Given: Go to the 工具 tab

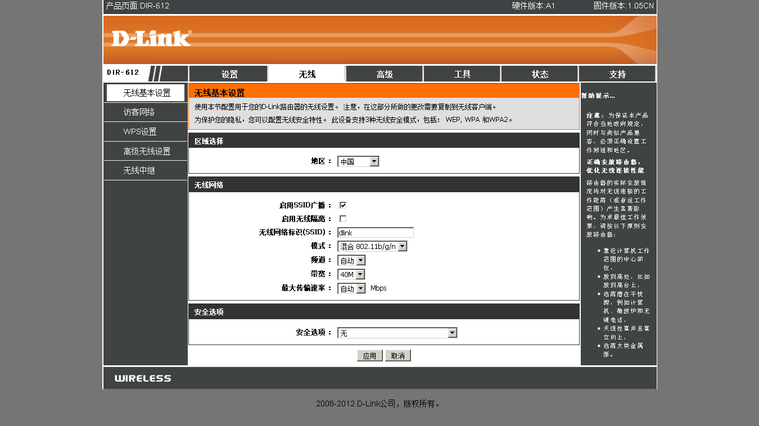Looking at the screenshot, I should click(x=462, y=74).
